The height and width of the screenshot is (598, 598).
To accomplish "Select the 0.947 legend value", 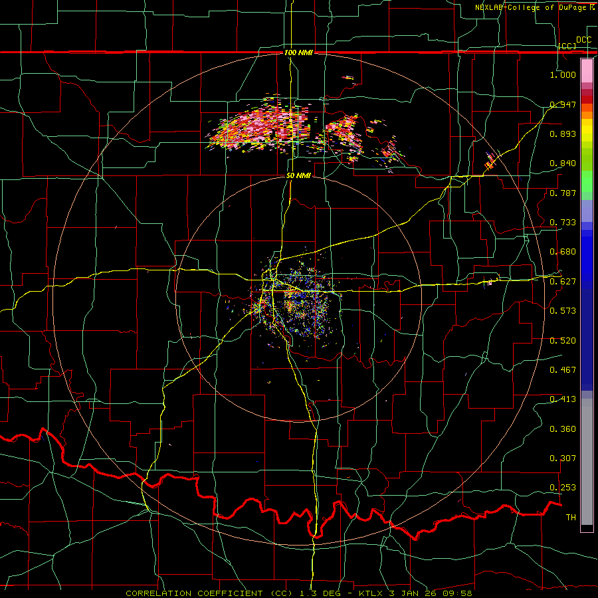I will point(563,104).
